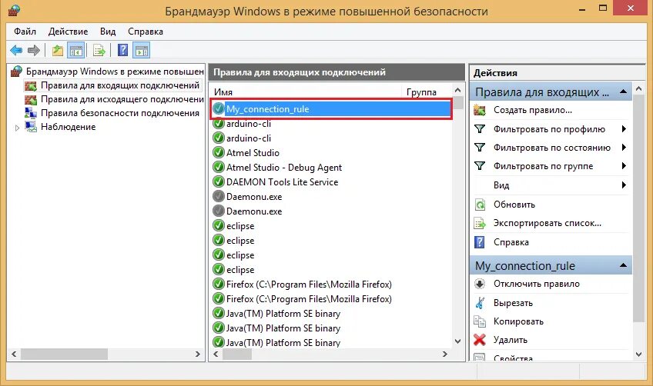
Task: Open the Файл menu
Action: tap(25, 32)
